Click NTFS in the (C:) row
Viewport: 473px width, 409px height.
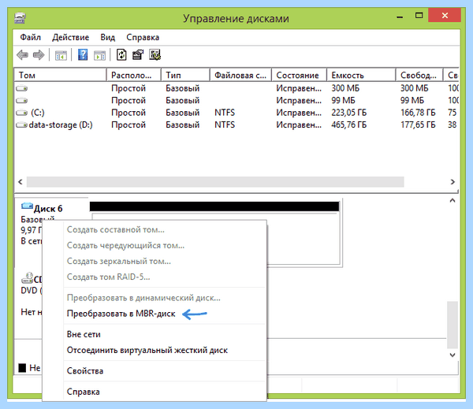[x=225, y=113]
